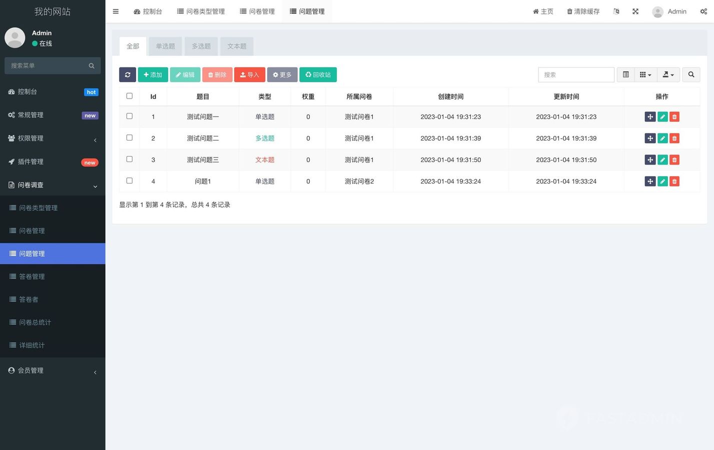
Task: Click the green 添加 button
Action: [x=153, y=74]
